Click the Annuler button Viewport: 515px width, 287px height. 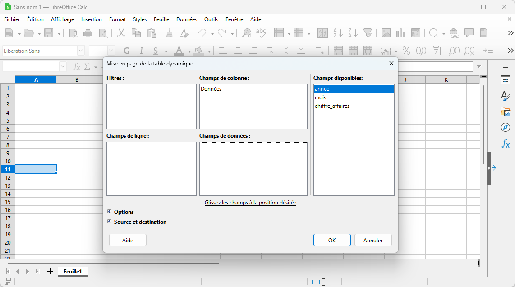click(373, 240)
